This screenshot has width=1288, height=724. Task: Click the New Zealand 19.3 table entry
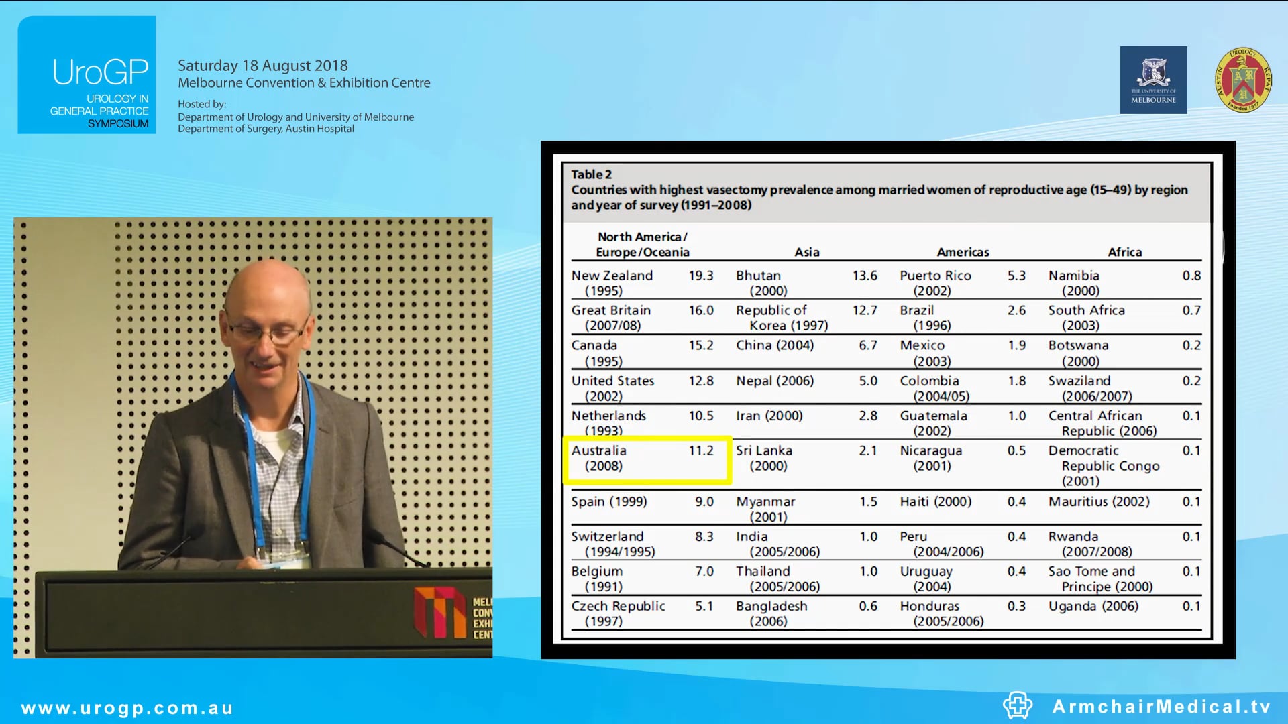click(641, 282)
